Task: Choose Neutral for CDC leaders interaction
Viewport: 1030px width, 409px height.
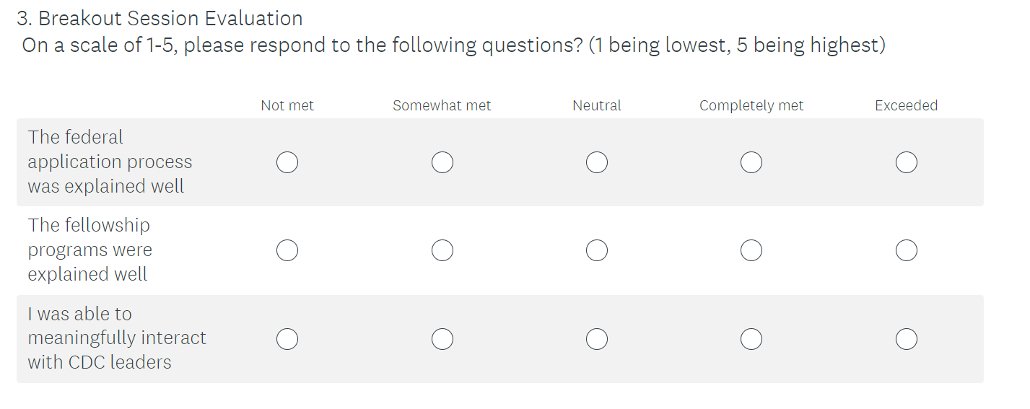Action: click(x=597, y=338)
